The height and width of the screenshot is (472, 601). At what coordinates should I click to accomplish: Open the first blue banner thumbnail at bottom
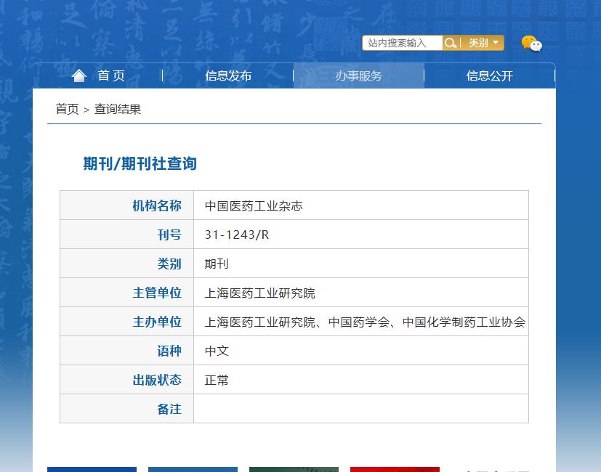[92, 469]
